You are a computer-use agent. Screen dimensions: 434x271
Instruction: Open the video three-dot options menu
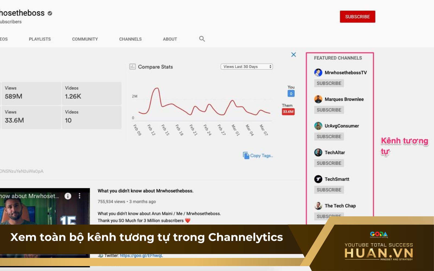pyautogui.click(x=79, y=196)
